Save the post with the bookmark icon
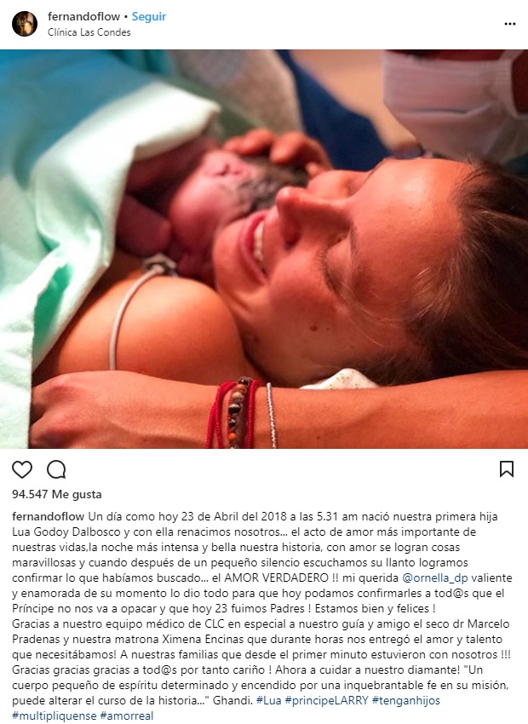 507,468
